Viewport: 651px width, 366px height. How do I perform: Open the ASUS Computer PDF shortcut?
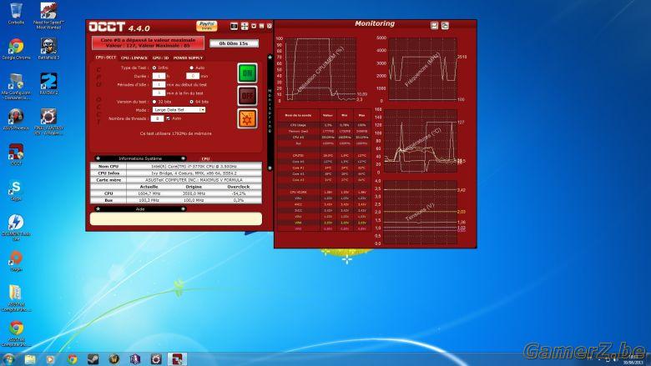(16, 333)
